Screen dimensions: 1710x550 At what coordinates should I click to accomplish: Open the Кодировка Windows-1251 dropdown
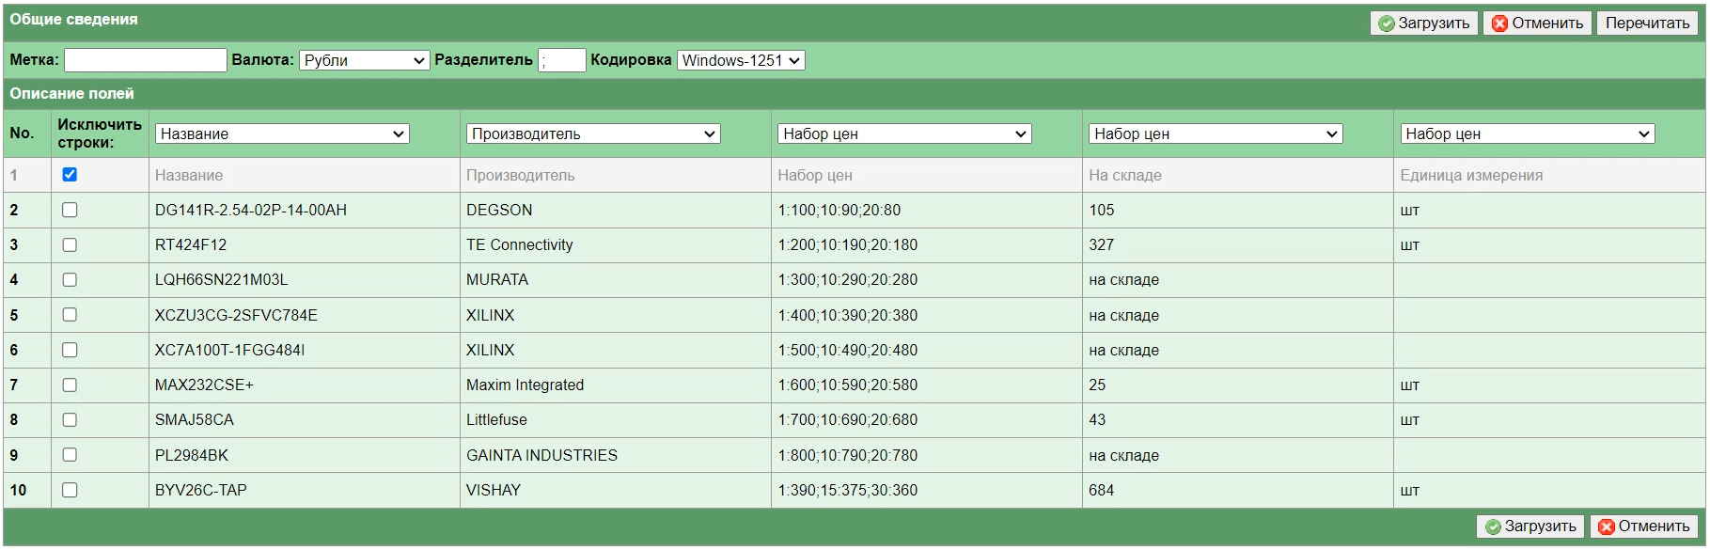coord(741,60)
